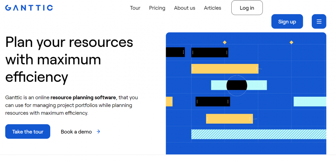Open the Tour page
Viewport: 336px width, 162px height.
135,8
